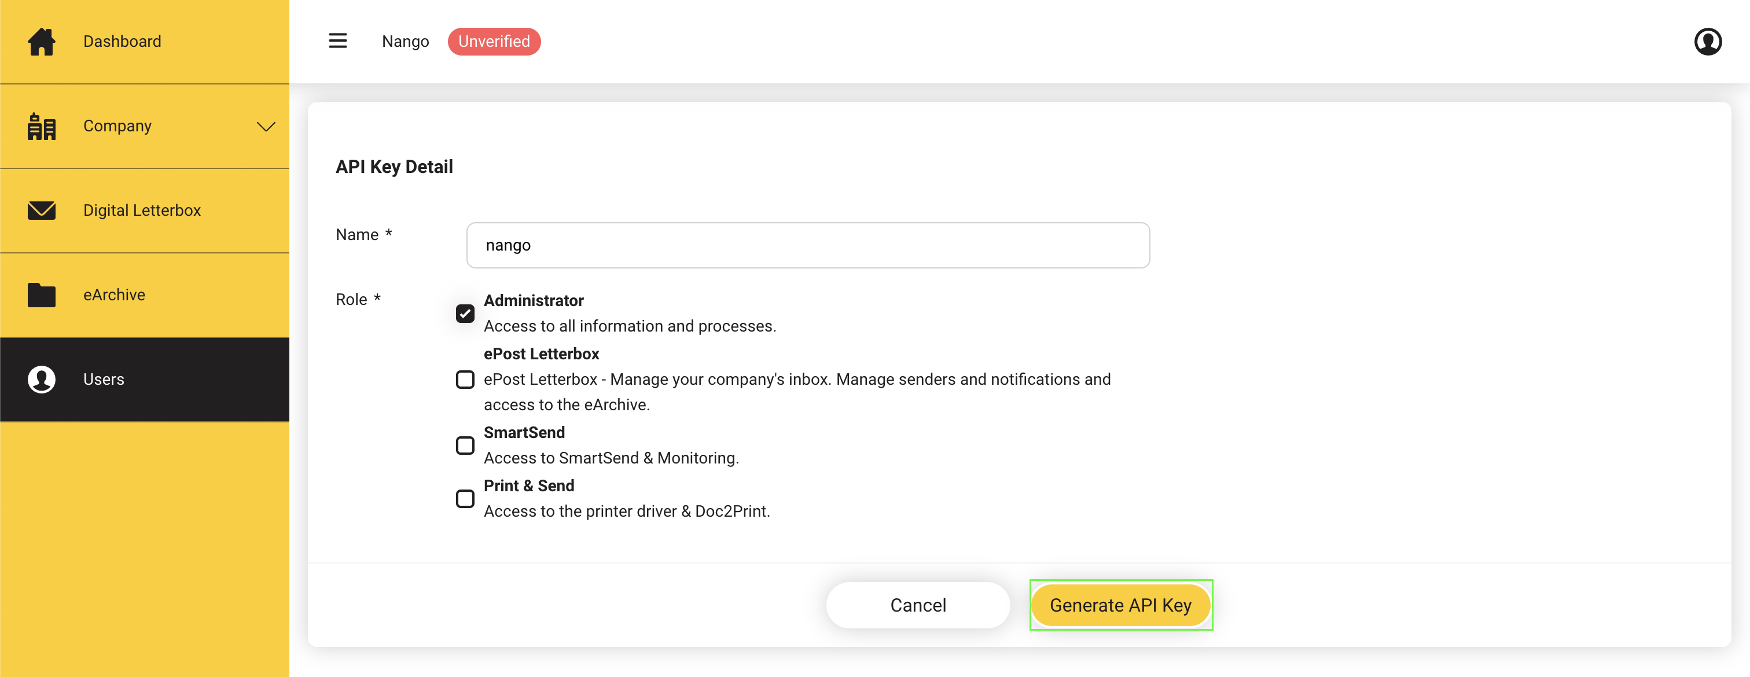This screenshot has height=677, width=1750.
Task: Enable the ePost Letterbox role checkbox
Action: coord(465,380)
